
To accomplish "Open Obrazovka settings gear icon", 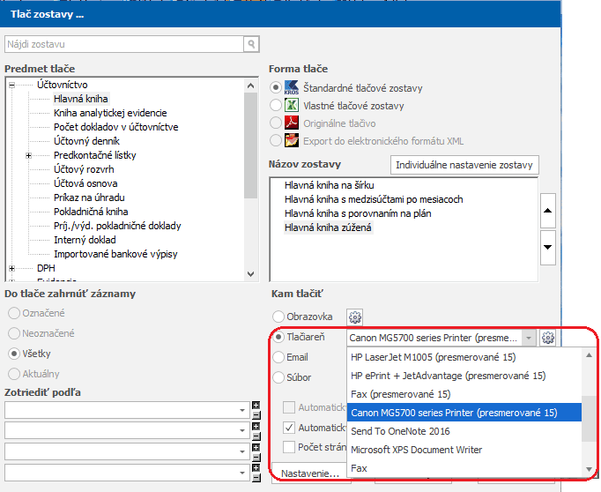I will [x=355, y=317].
